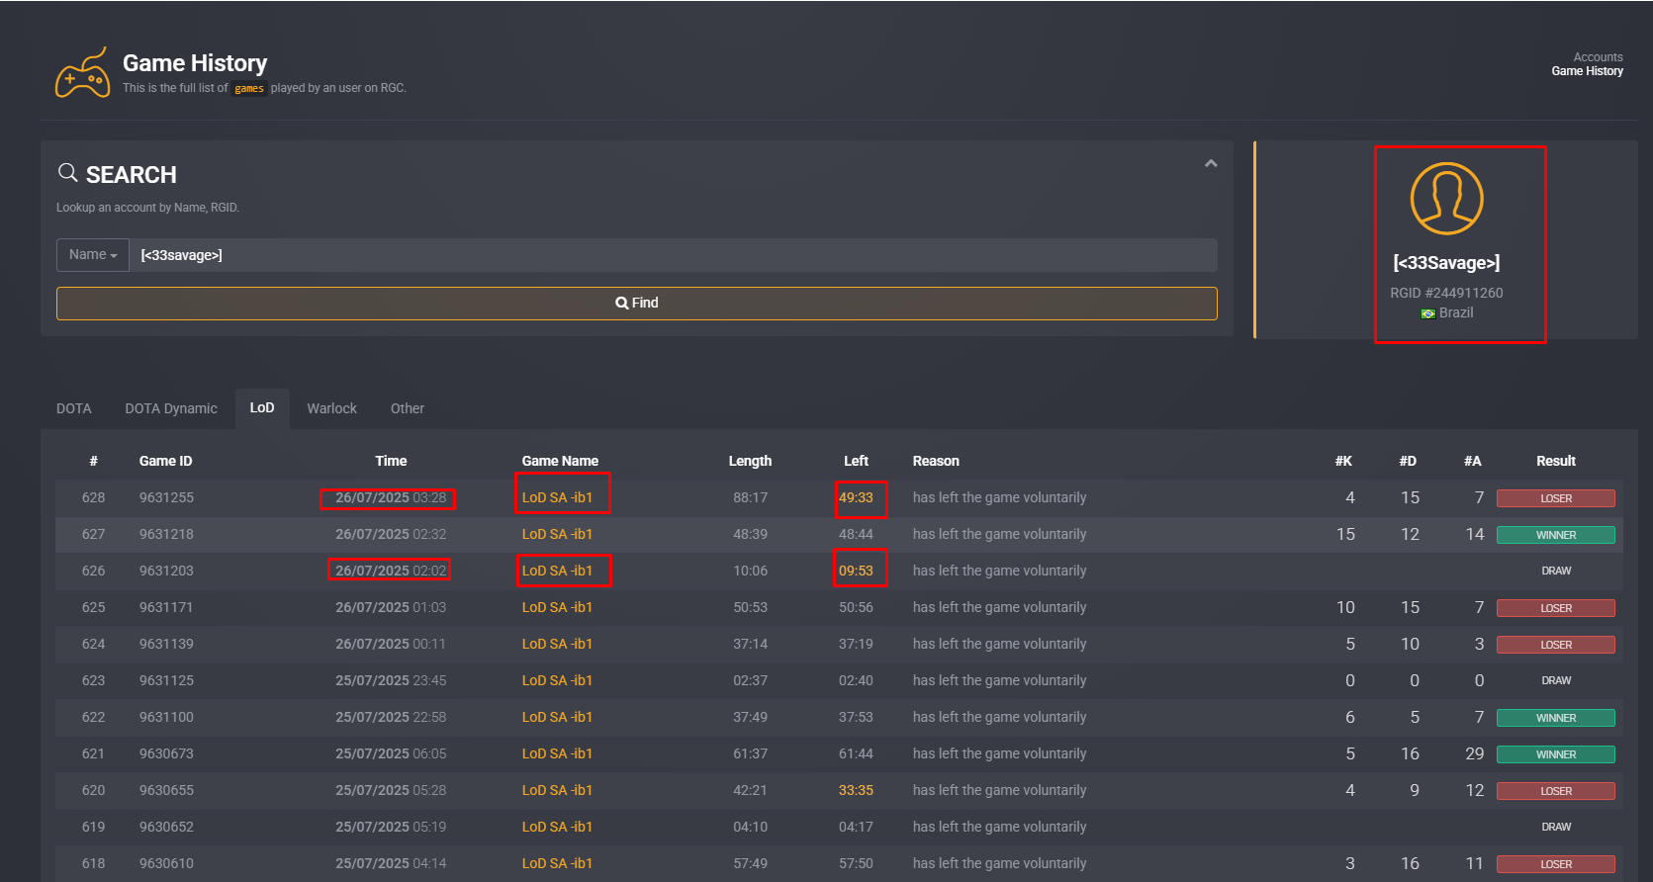Click the Brazil flag icon
Screen dimensions: 1653x882
click(x=1427, y=313)
